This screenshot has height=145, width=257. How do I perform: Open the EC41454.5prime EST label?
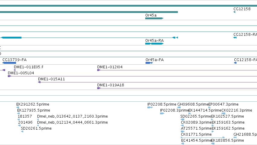tap(196, 140)
